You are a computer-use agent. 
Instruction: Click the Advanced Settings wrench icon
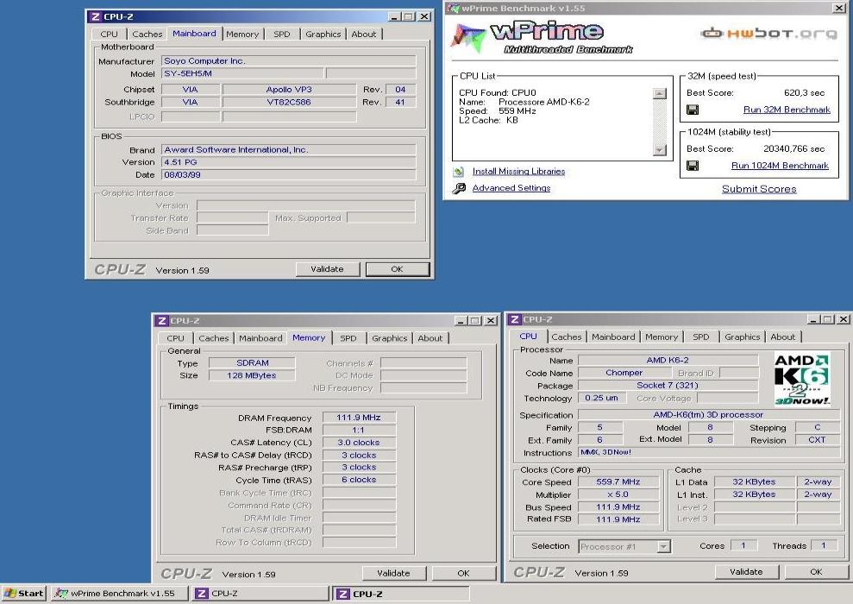(x=459, y=188)
